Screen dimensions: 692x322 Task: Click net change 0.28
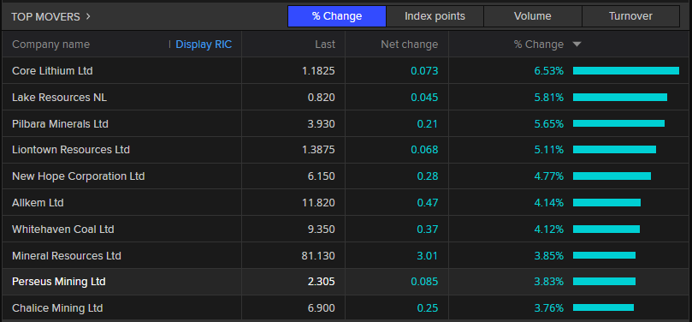coord(428,176)
